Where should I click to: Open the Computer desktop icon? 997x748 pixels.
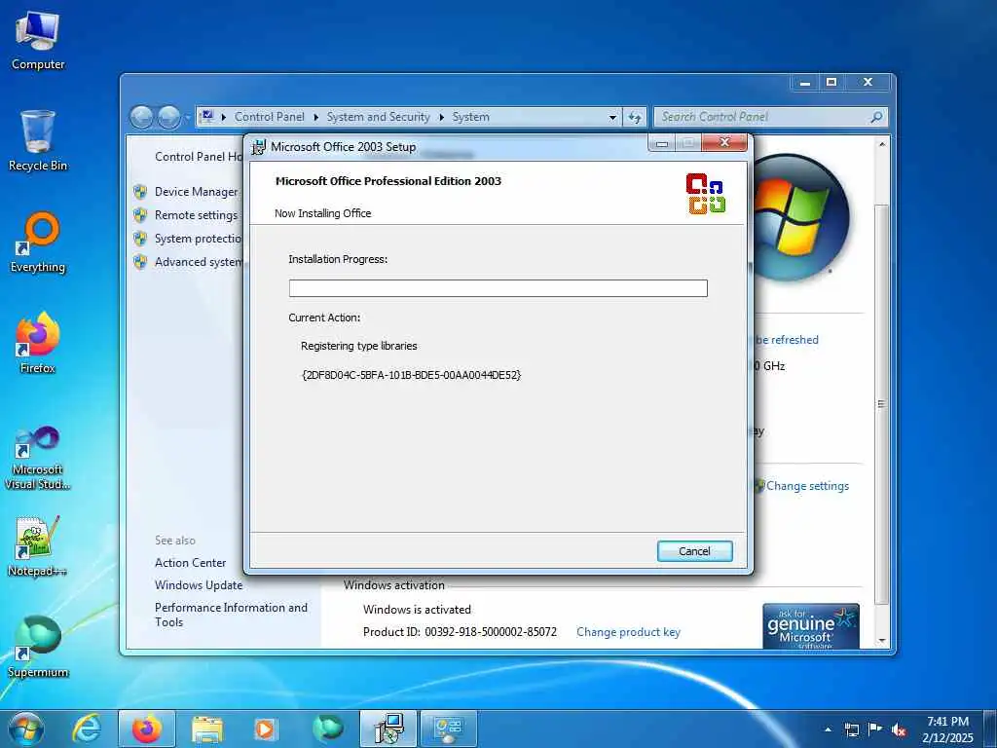[x=38, y=41]
